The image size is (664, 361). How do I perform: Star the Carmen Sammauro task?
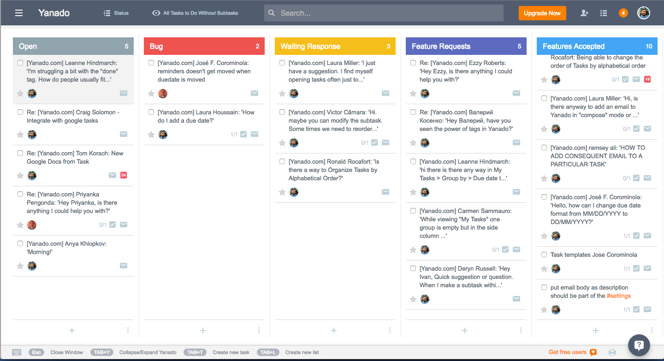413,250
